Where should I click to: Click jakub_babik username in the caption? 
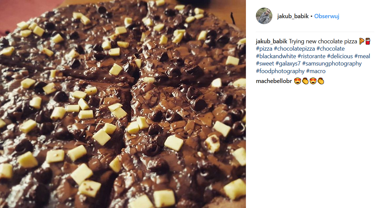pos(271,41)
